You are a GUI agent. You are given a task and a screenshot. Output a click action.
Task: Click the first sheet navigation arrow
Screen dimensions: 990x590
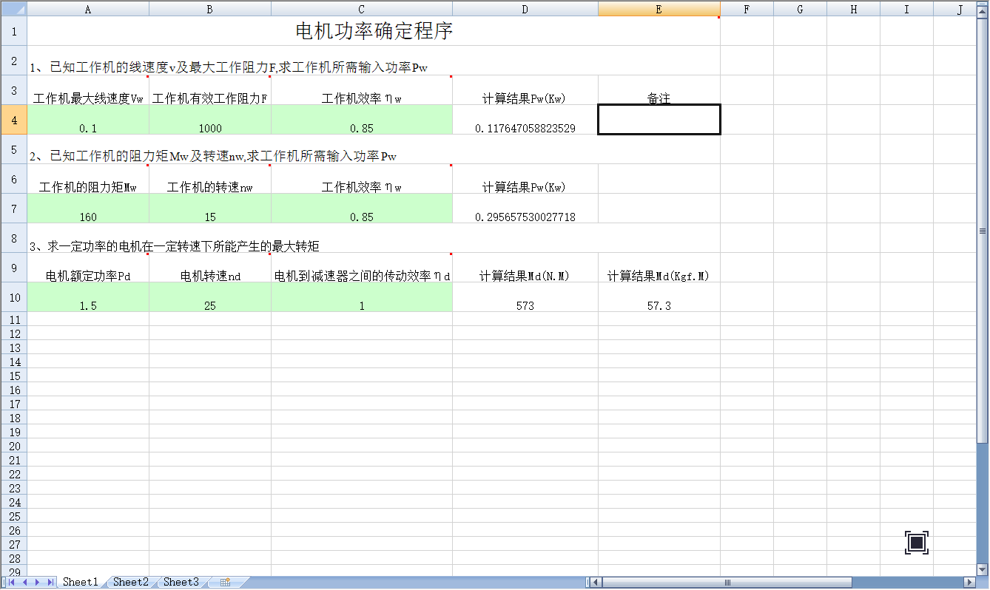click(x=13, y=583)
